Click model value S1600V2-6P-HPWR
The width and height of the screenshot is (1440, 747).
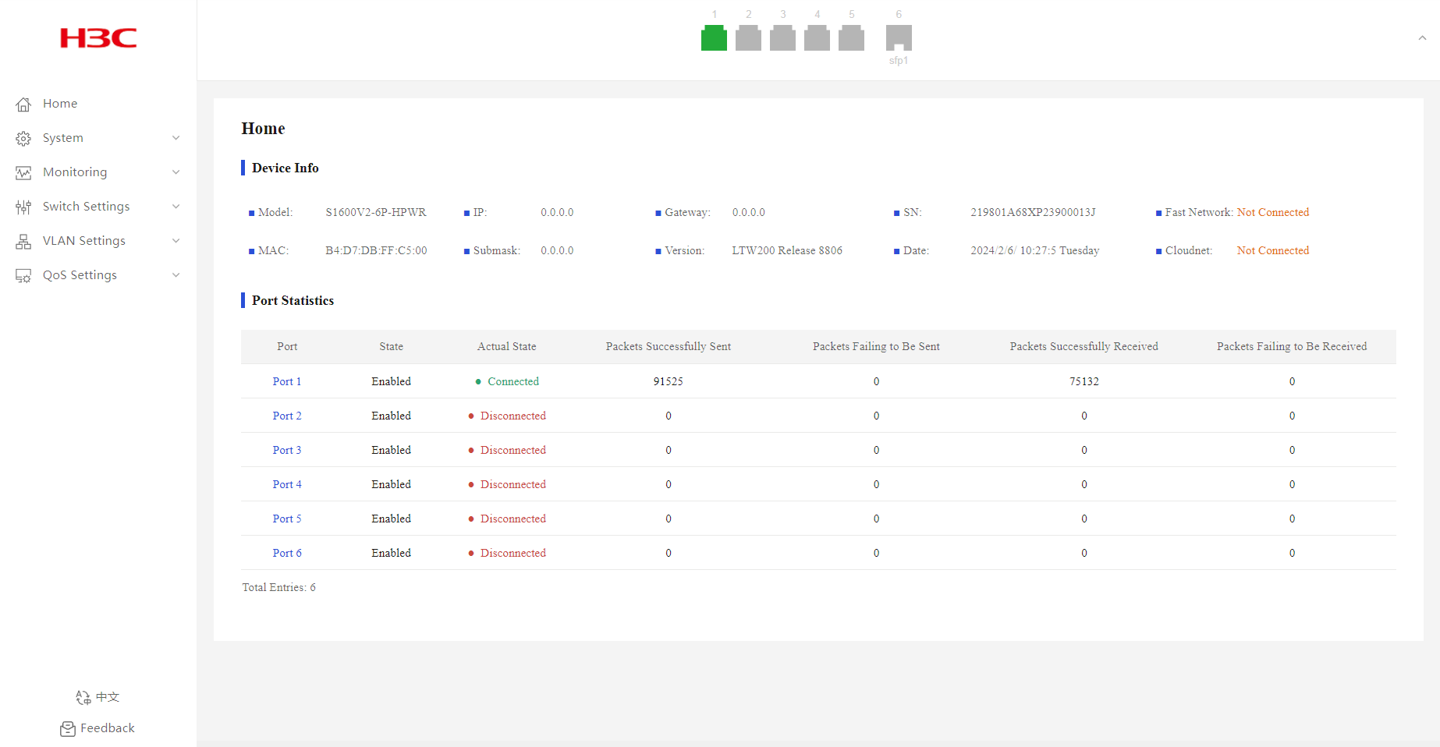376,212
